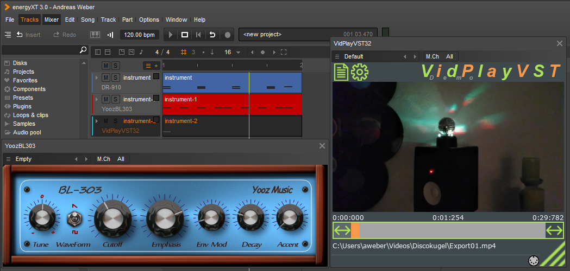Click the MIDI connector icon in VidPlayVST
Screen dimensions: 570x271
tap(533, 261)
